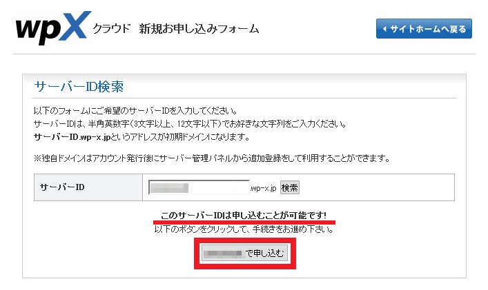Click the wpX logo
Image resolution: width=488 pixels, height=290 pixels.
[54, 28]
